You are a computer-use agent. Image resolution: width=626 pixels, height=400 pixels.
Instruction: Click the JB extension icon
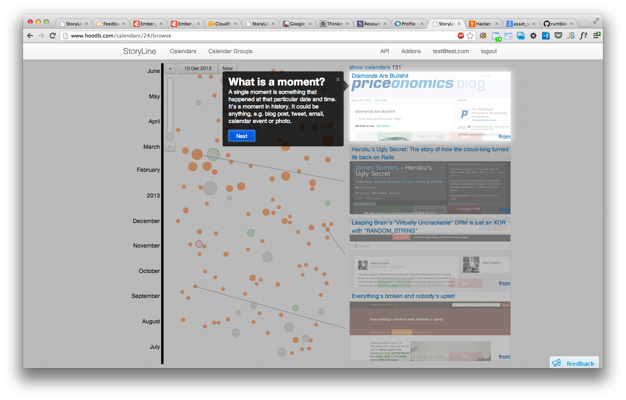coord(571,35)
